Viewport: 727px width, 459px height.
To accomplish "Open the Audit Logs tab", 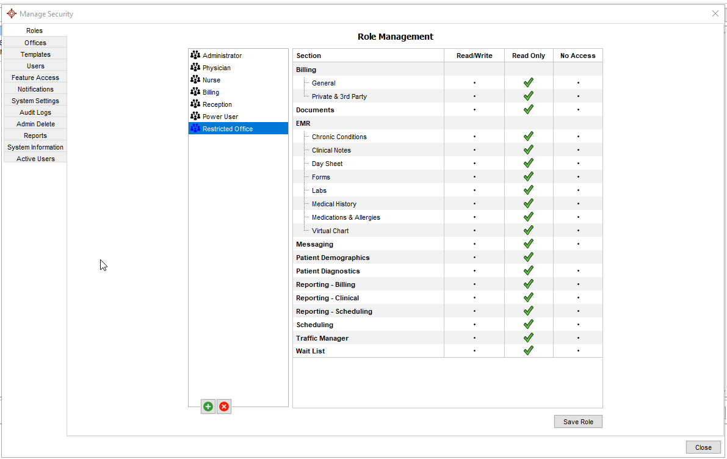I will pos(35,112).
